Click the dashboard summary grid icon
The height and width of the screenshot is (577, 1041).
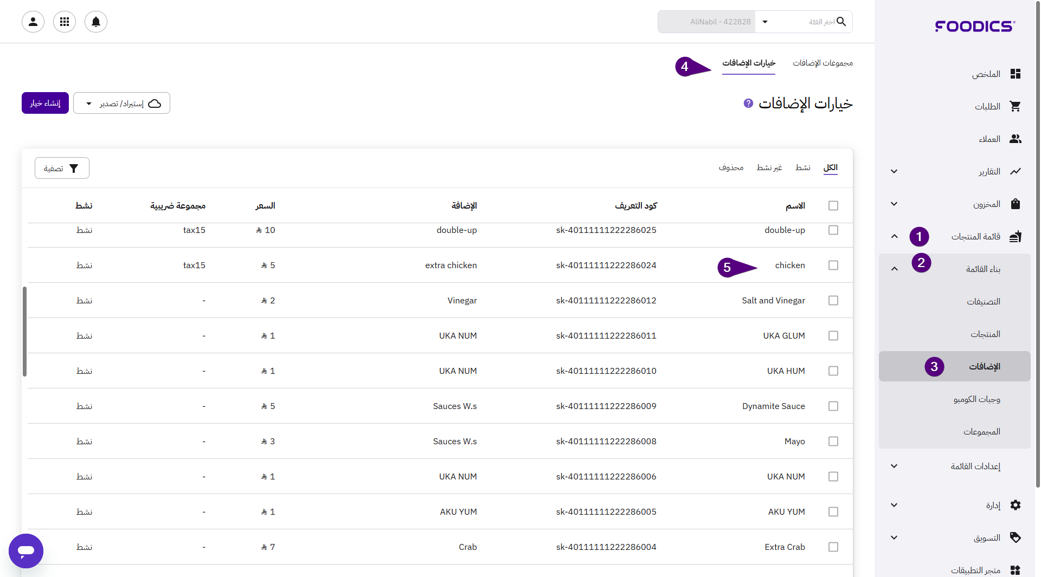(1015, 74)
